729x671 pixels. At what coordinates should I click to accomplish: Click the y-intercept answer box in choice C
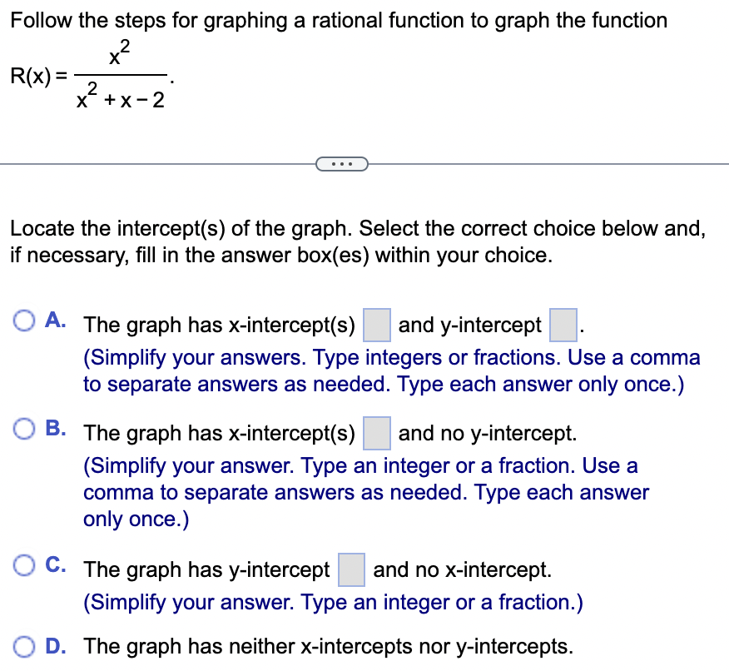click(x=351, y=569)
